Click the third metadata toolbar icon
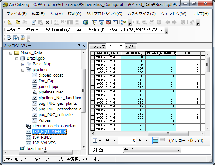 coord(23,38)
